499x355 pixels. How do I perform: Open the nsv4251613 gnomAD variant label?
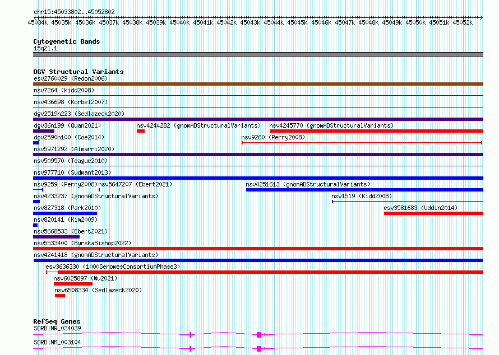coord(308,184)
